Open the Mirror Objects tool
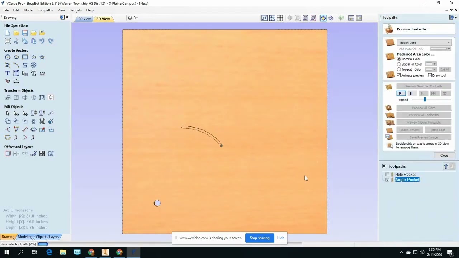The image size is (459, 258). tap(33, 97)
